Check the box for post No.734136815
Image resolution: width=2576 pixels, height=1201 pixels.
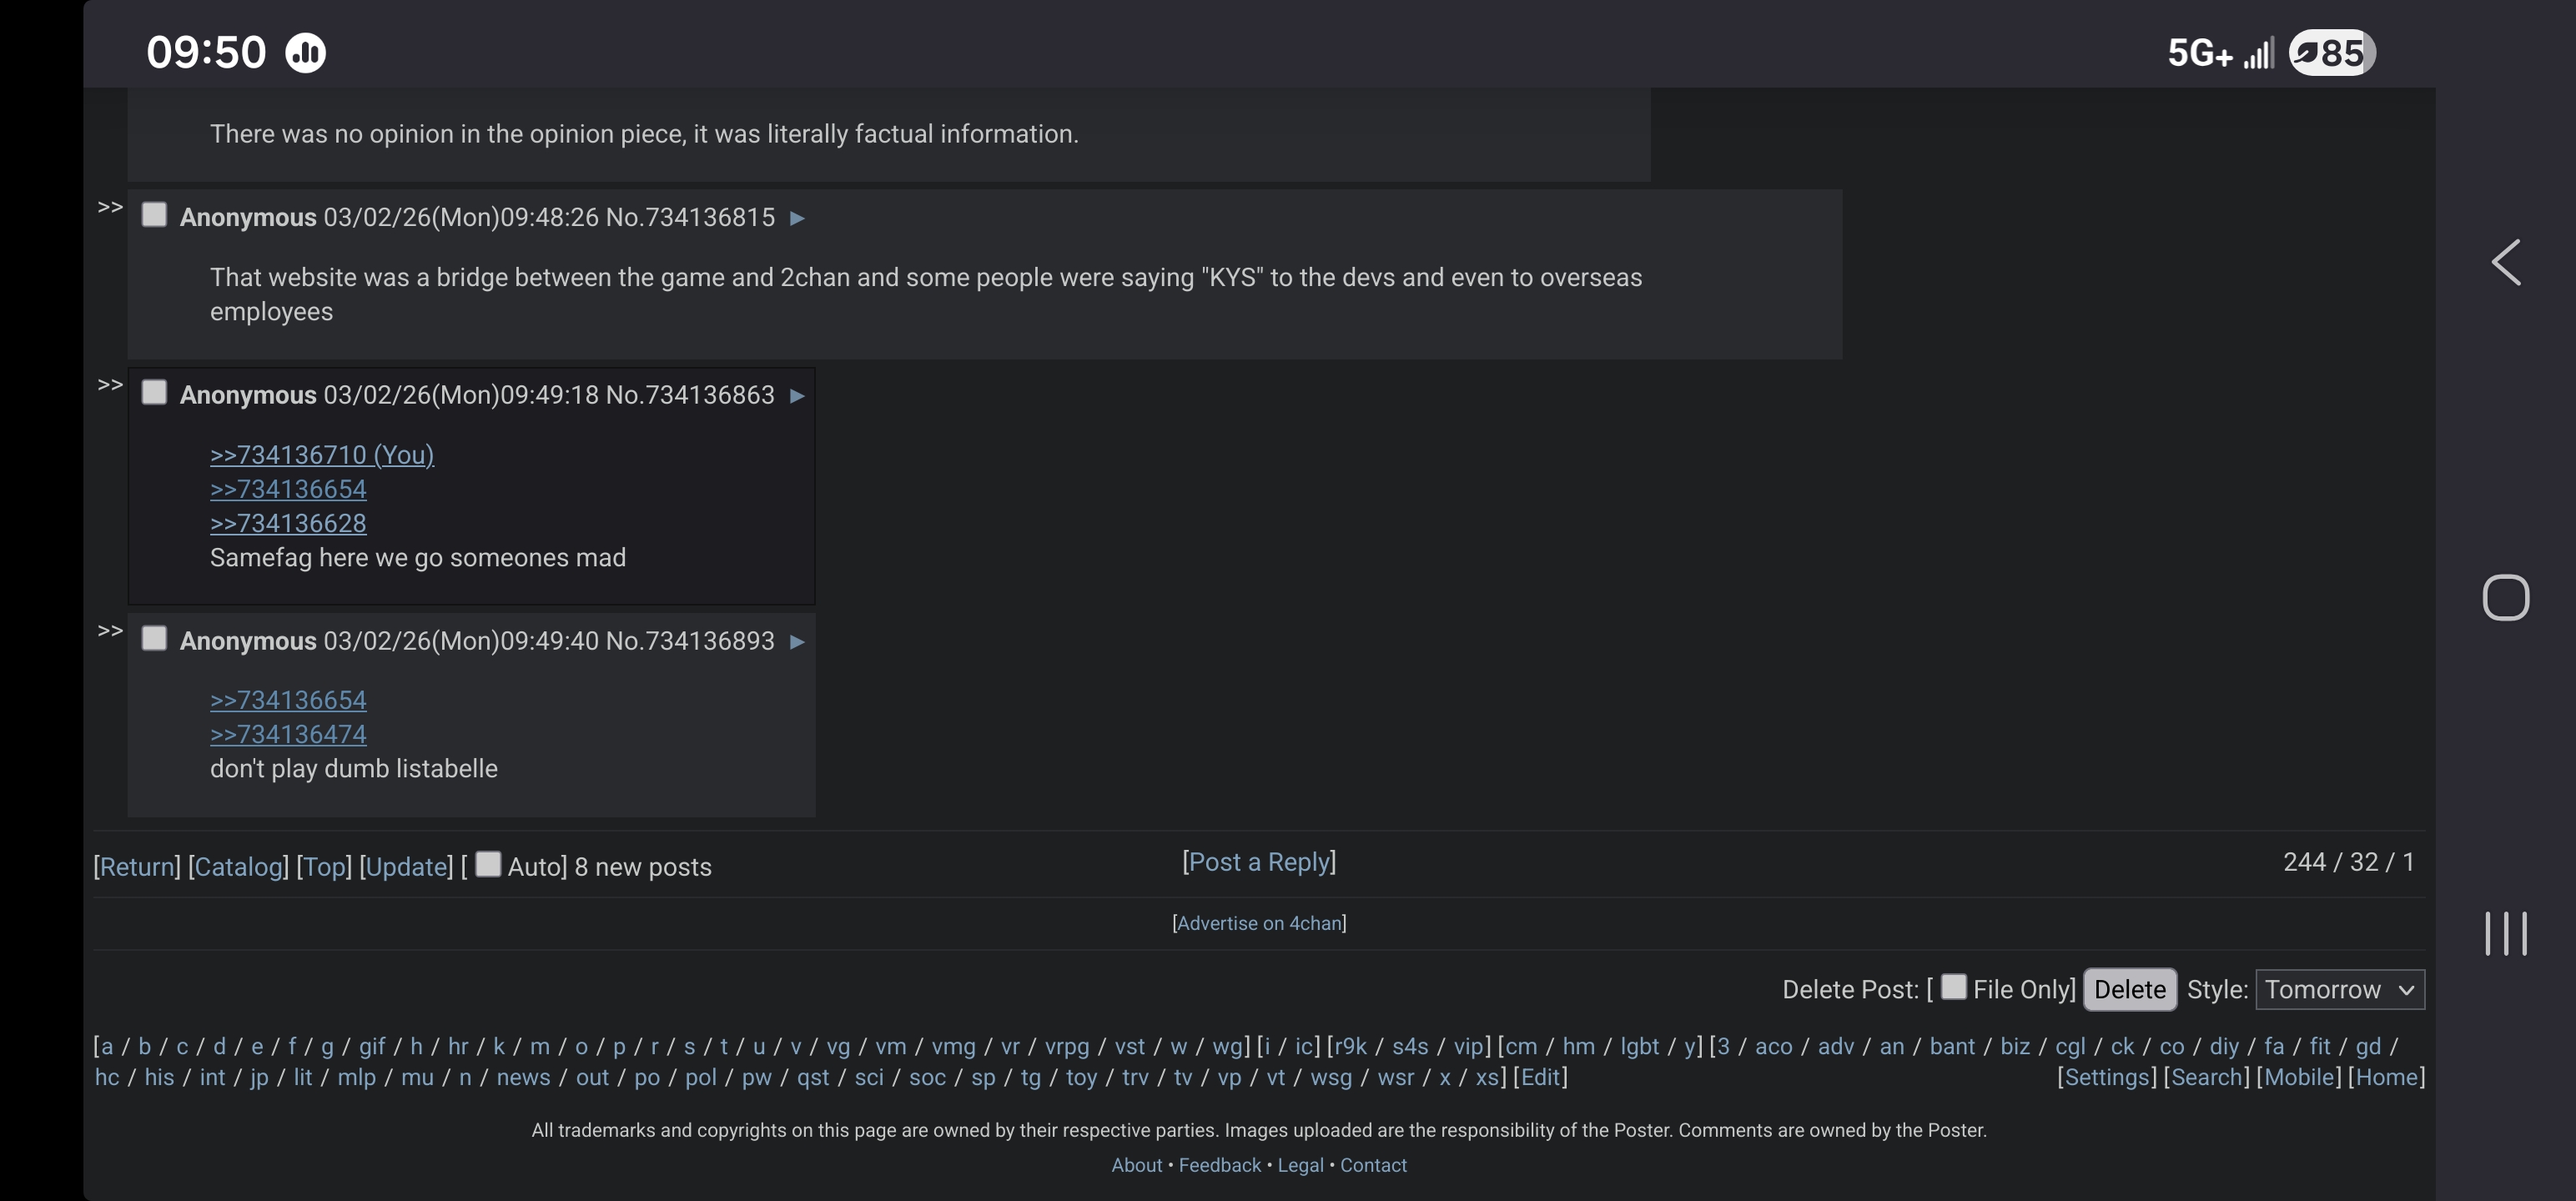(154, 215)
